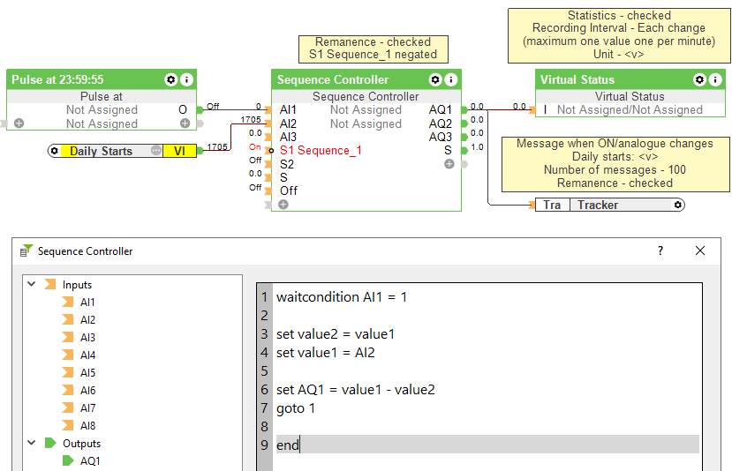
Task: Click gear icon on Tracker block
Action: (677, 205)
